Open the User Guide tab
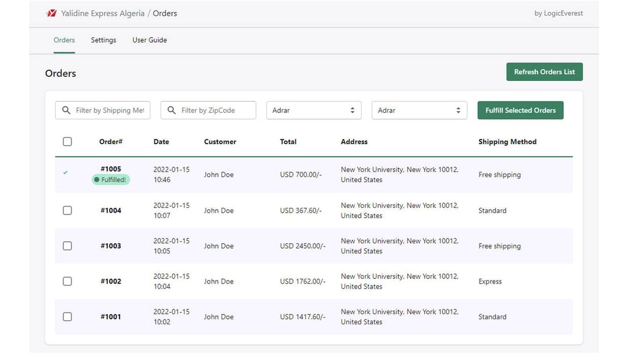 (150, 40)
